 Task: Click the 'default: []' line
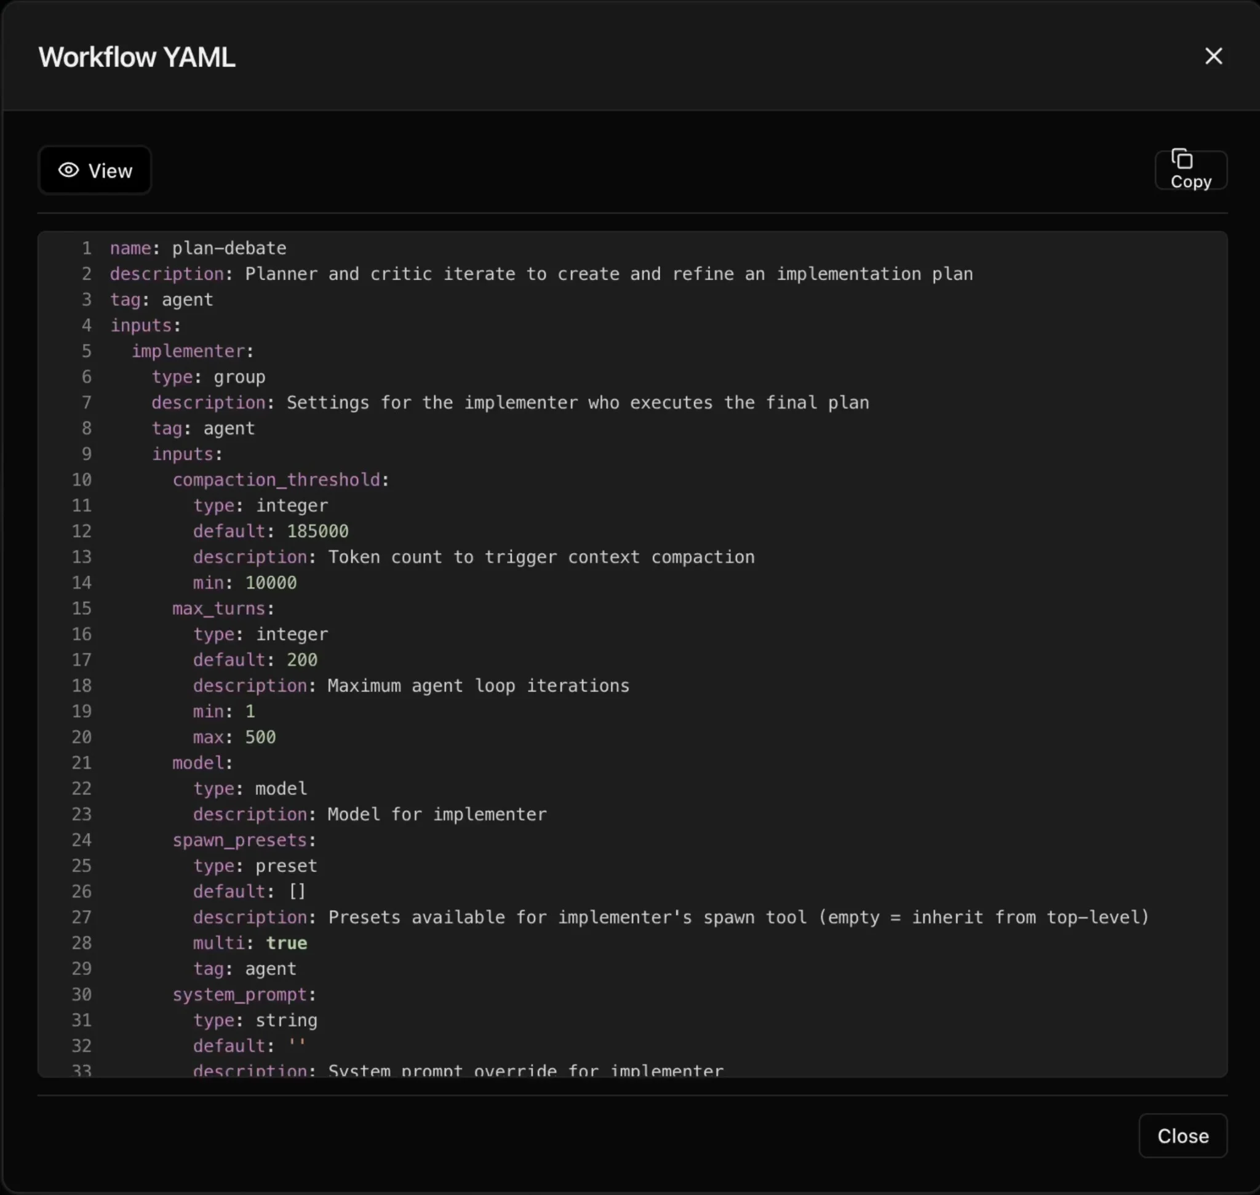point(250,892)
